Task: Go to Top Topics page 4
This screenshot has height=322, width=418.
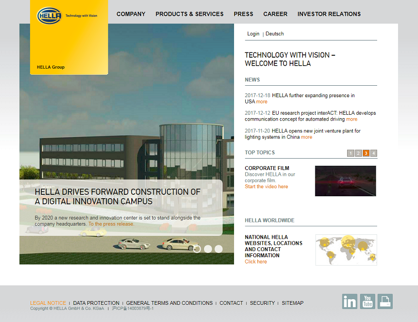Action: pyautogui.click(x=374, y=153)
